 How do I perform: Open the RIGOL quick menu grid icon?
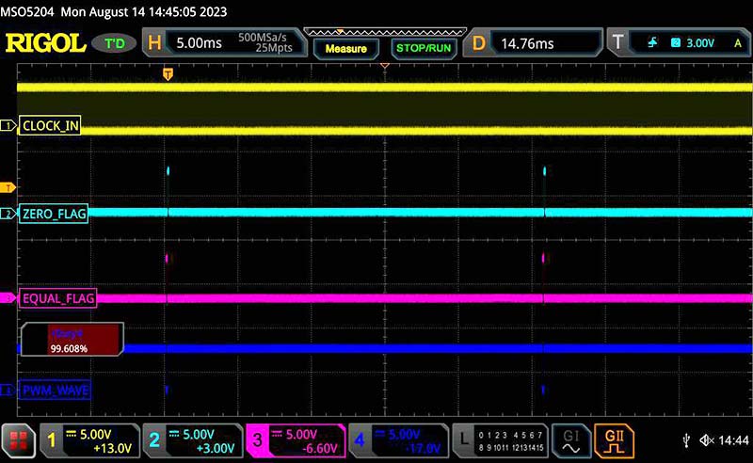18,440
